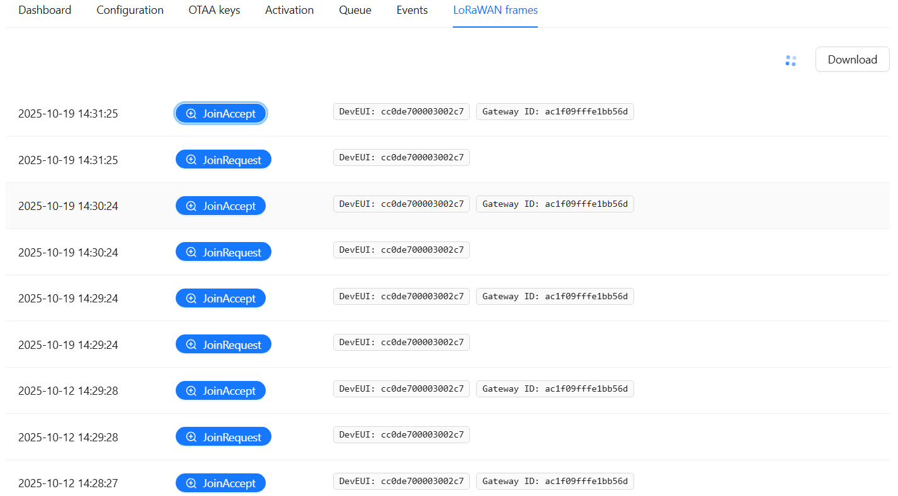Image resolution: width=898 pixels, height=496 pixels.
Task: Click the loading spinner dots icon
Action: pos(790,60)
